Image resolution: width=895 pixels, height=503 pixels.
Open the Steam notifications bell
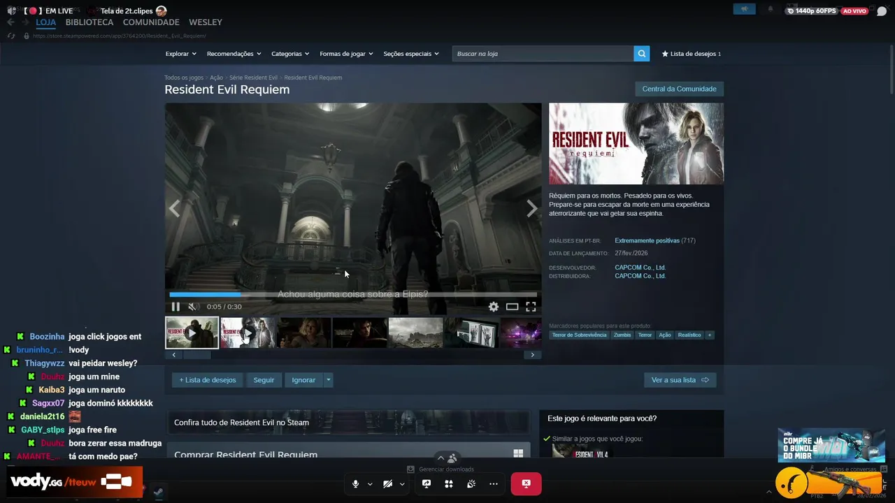pos(771,9)
